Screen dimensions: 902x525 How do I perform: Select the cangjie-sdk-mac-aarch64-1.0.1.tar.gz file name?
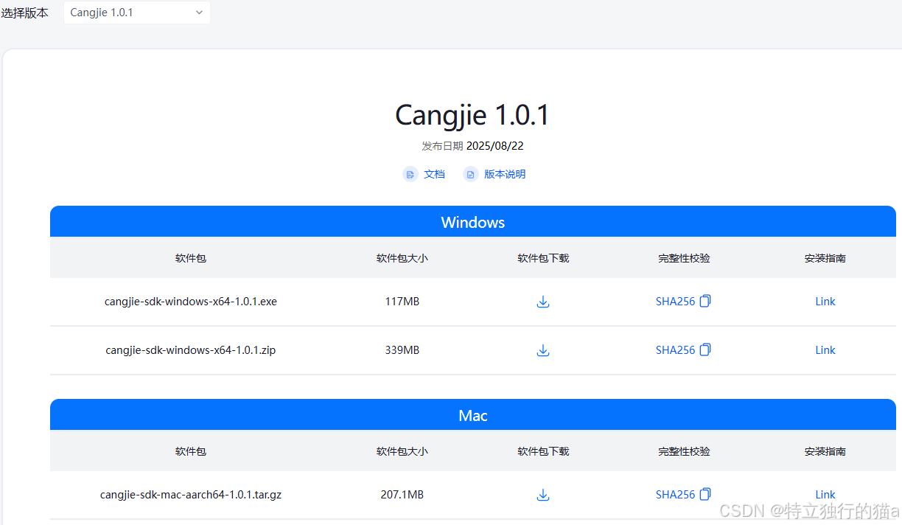point(191,495)
